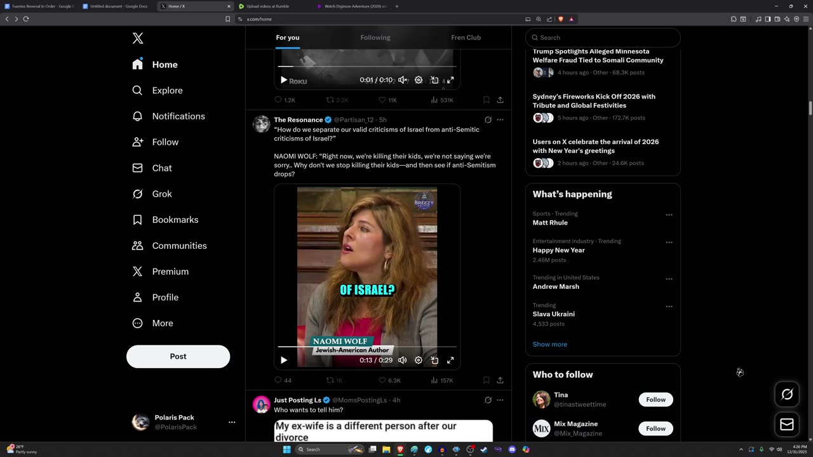Click the Post button in the sidebar
The image size is (813, 457).
(x=178, y=356)
